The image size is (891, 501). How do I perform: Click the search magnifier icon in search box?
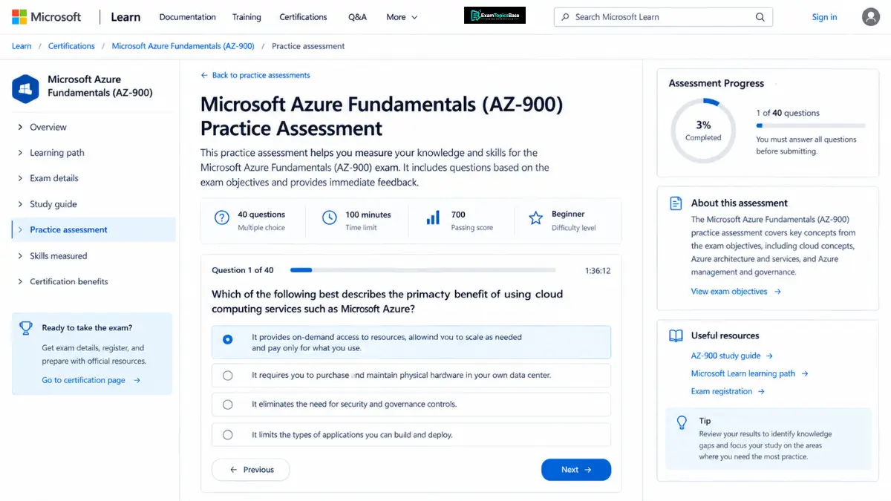tap(760, 17)
